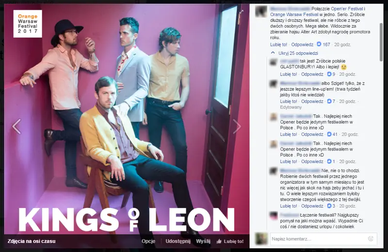Viewport: 388px width, 252px height.
Task: Click the 41 likes reaction icon
Action: (329, 134)
